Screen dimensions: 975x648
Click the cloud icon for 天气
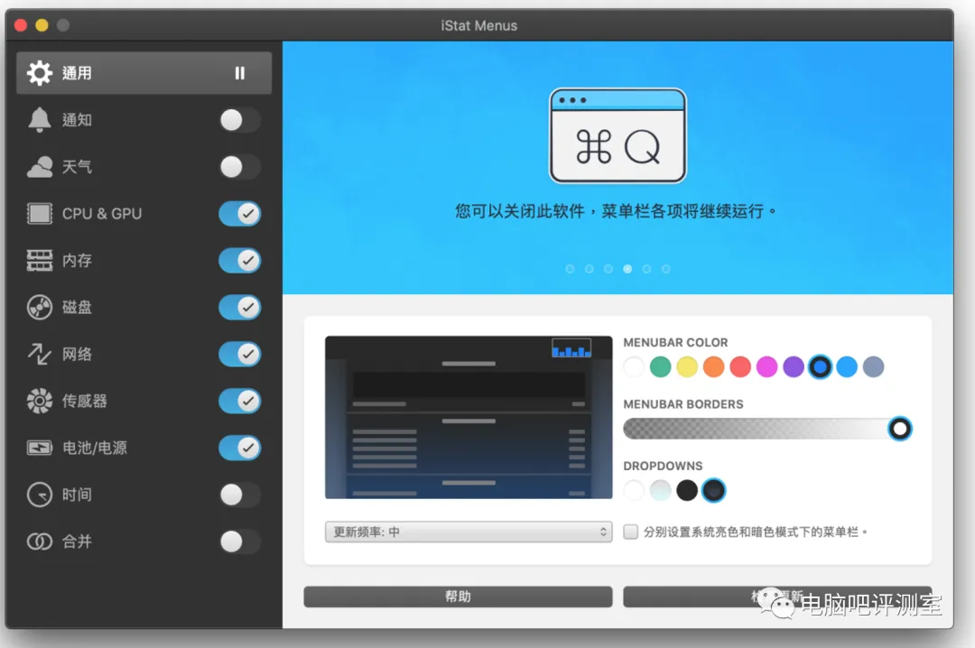pos(39,167)
